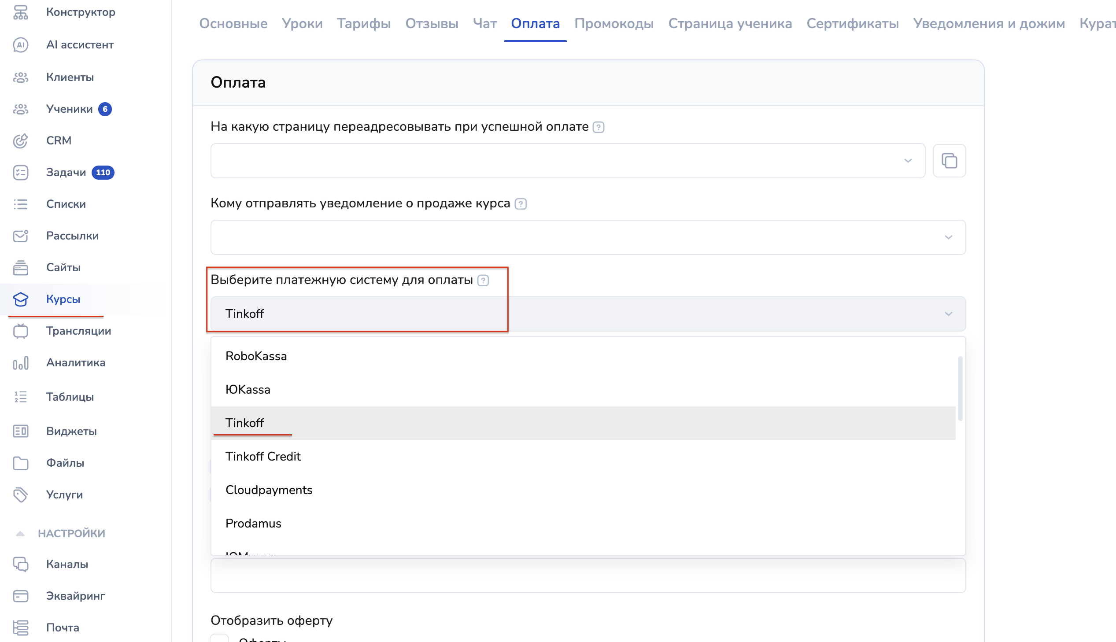Open CRM section icon in sidebar
This screenshot has height=642, width=1116.
pyautogui.click(x=21, y=140)
